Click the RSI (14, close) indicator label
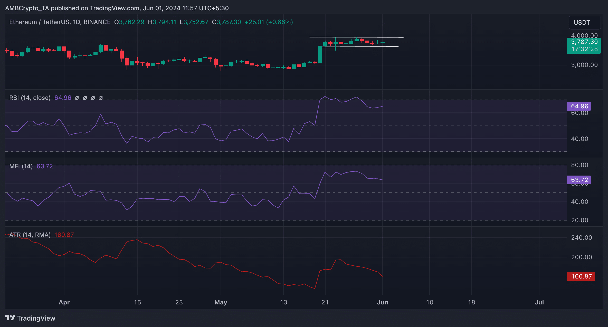The height and width of the screenshot is (327, 608). [x=30, y=98]
